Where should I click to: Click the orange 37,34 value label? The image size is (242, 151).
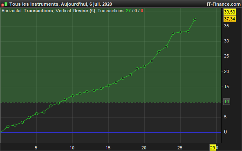(x=229, y=19)
